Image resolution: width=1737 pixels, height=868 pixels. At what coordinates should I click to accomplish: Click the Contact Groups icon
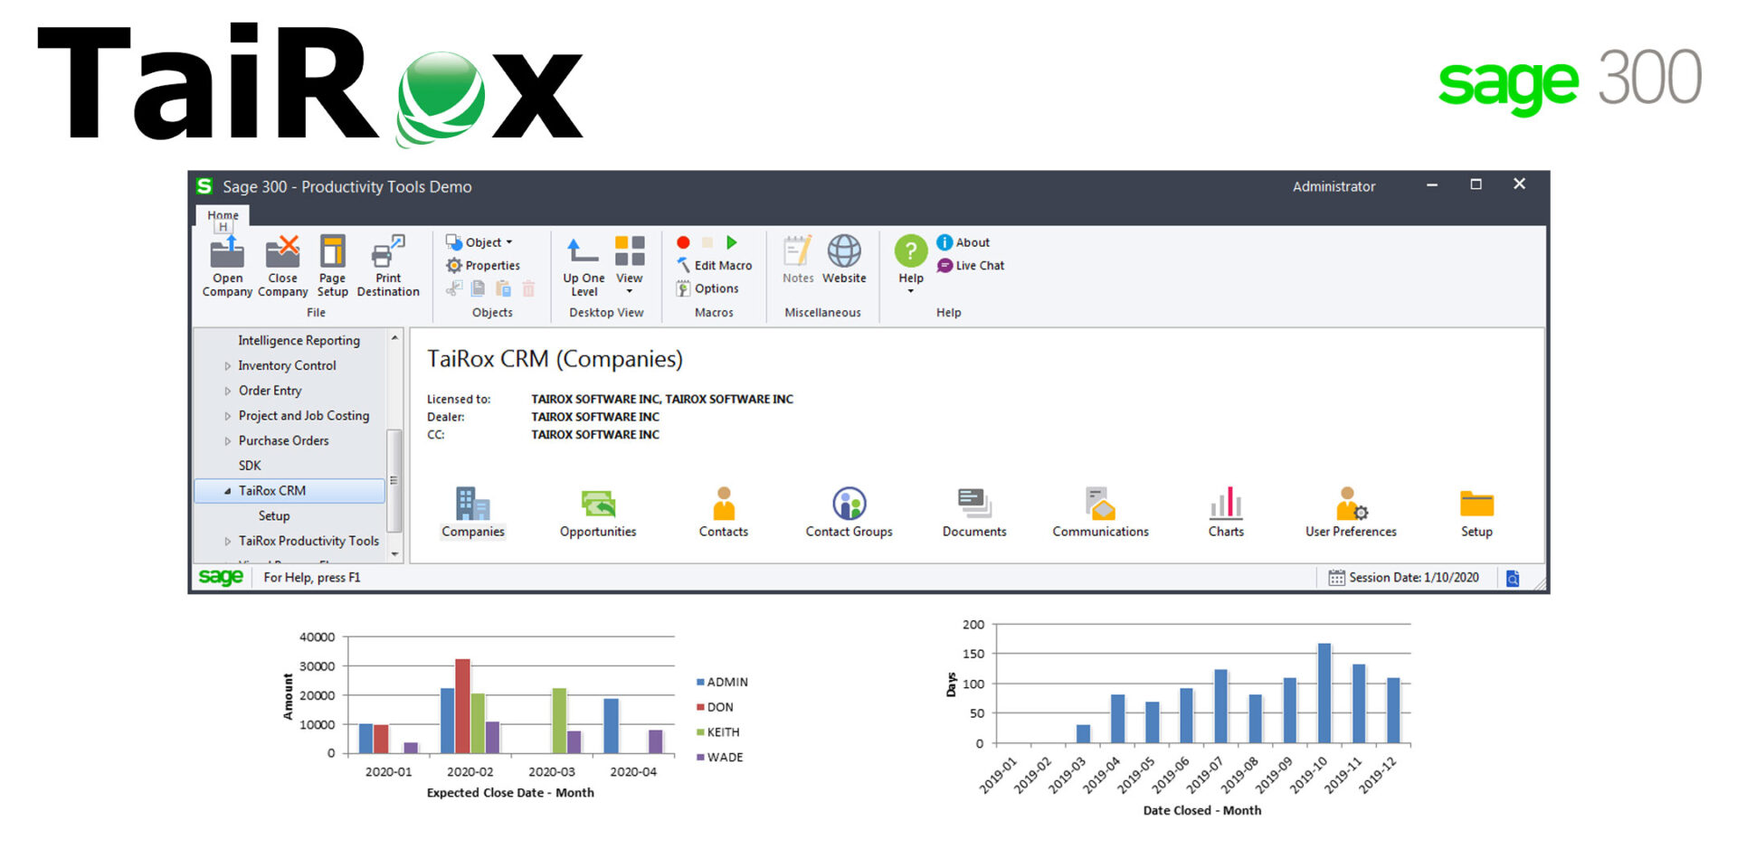(849, 505)
